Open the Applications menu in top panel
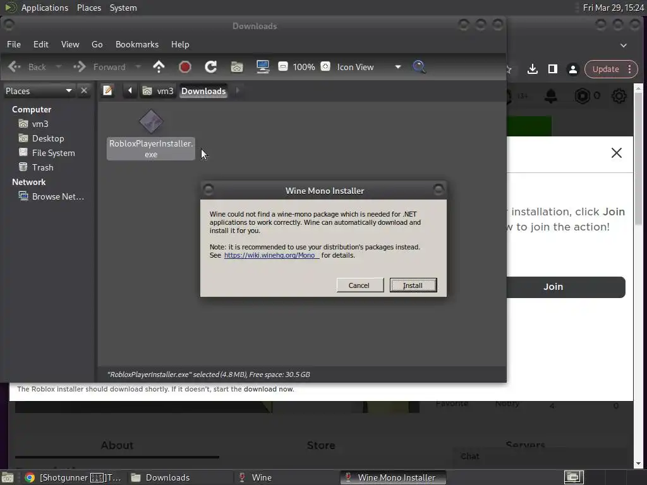This screenshot has width=647, height=485. click(x=45, y=8)
